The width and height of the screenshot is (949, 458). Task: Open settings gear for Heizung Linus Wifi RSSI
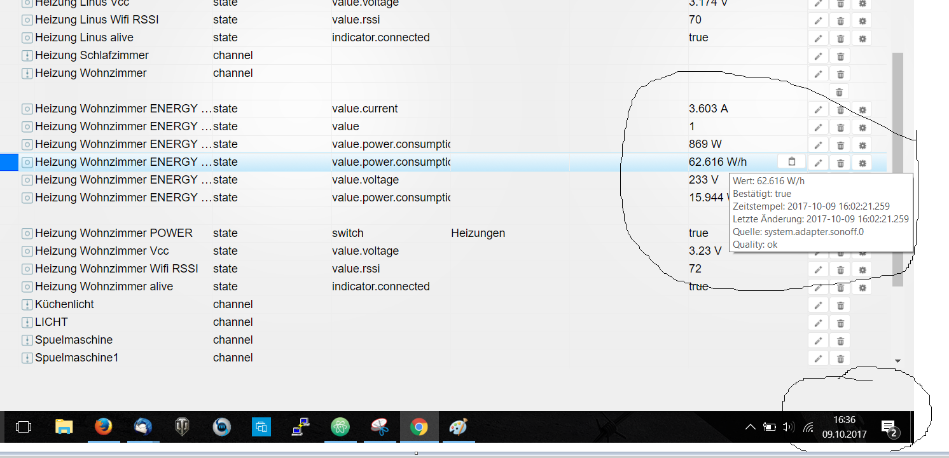[862, 20]
